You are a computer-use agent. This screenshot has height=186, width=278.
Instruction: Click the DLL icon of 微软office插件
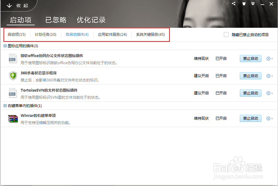point(13,58)
